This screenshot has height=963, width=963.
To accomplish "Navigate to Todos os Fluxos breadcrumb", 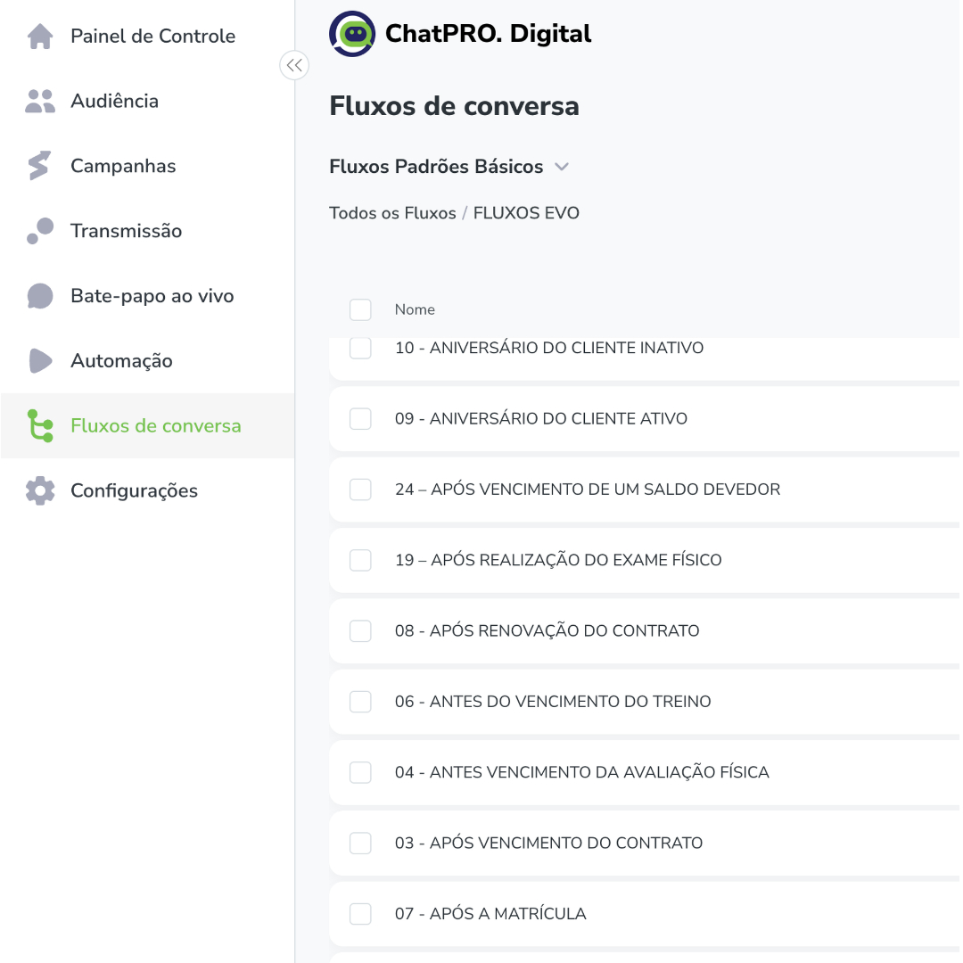I will pos(392,213).
